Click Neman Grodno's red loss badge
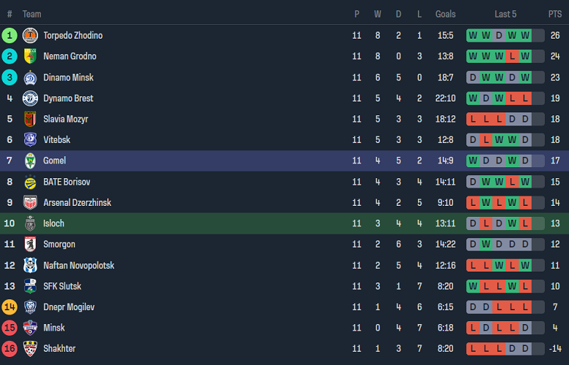569x365 pixels. coord(512,56)
